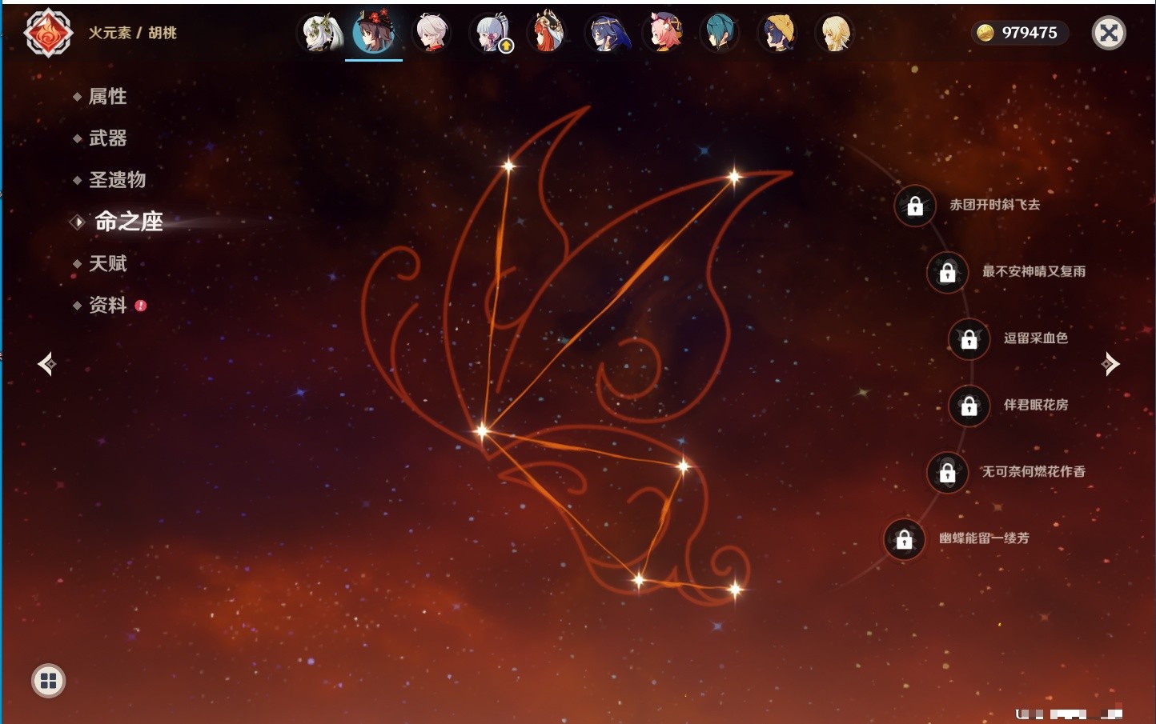This screenshot has height=724, width=1156.
Task: Click the central butterfly body star node
Action: [482, 430]
